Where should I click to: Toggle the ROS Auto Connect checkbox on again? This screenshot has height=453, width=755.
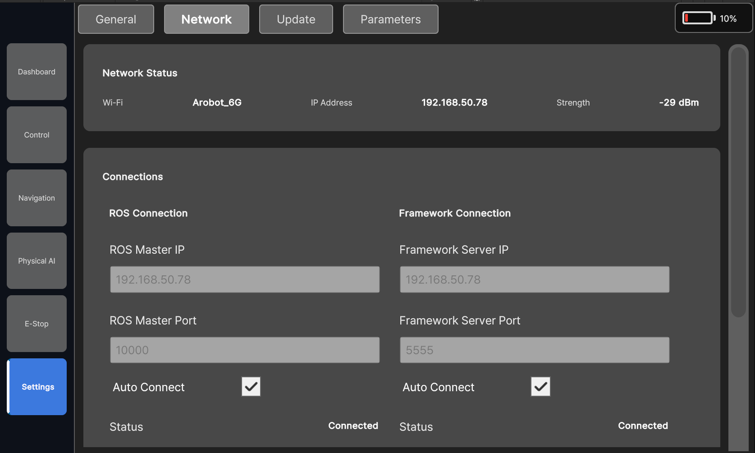pyautogui.click(x=251, y=386)
